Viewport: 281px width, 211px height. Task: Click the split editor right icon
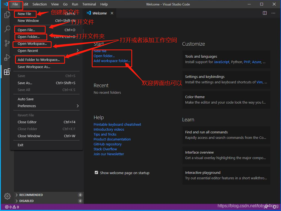point(265,13)
